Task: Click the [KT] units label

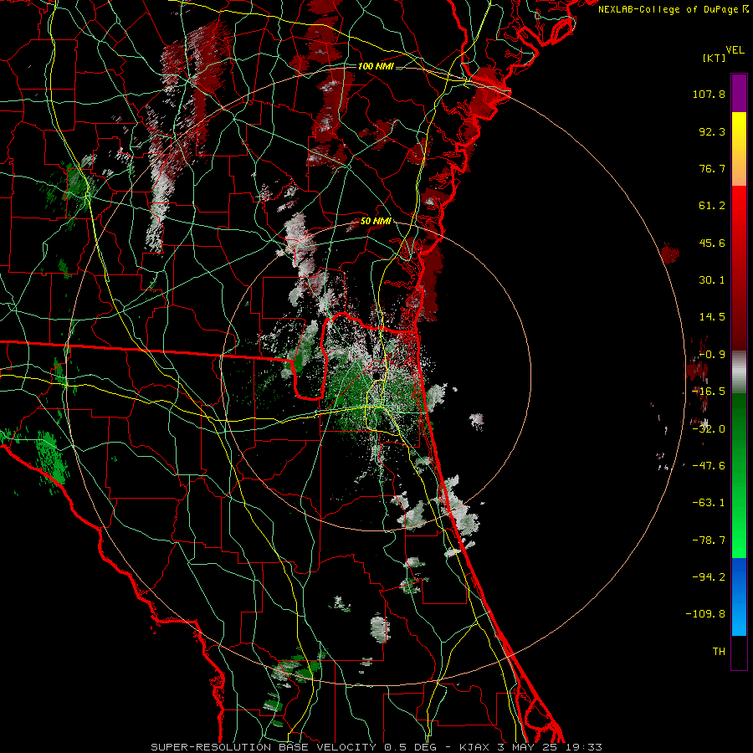Action: (x=714, y=58)
